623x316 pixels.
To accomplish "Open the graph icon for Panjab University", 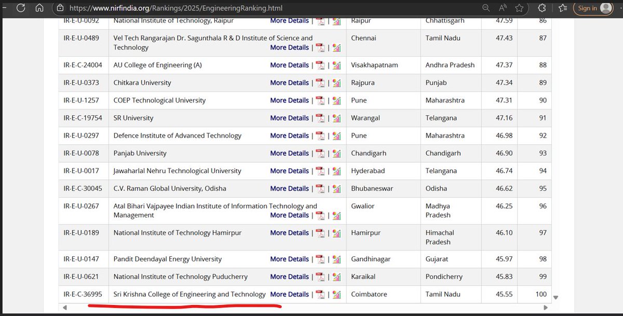I will point(336,153).
